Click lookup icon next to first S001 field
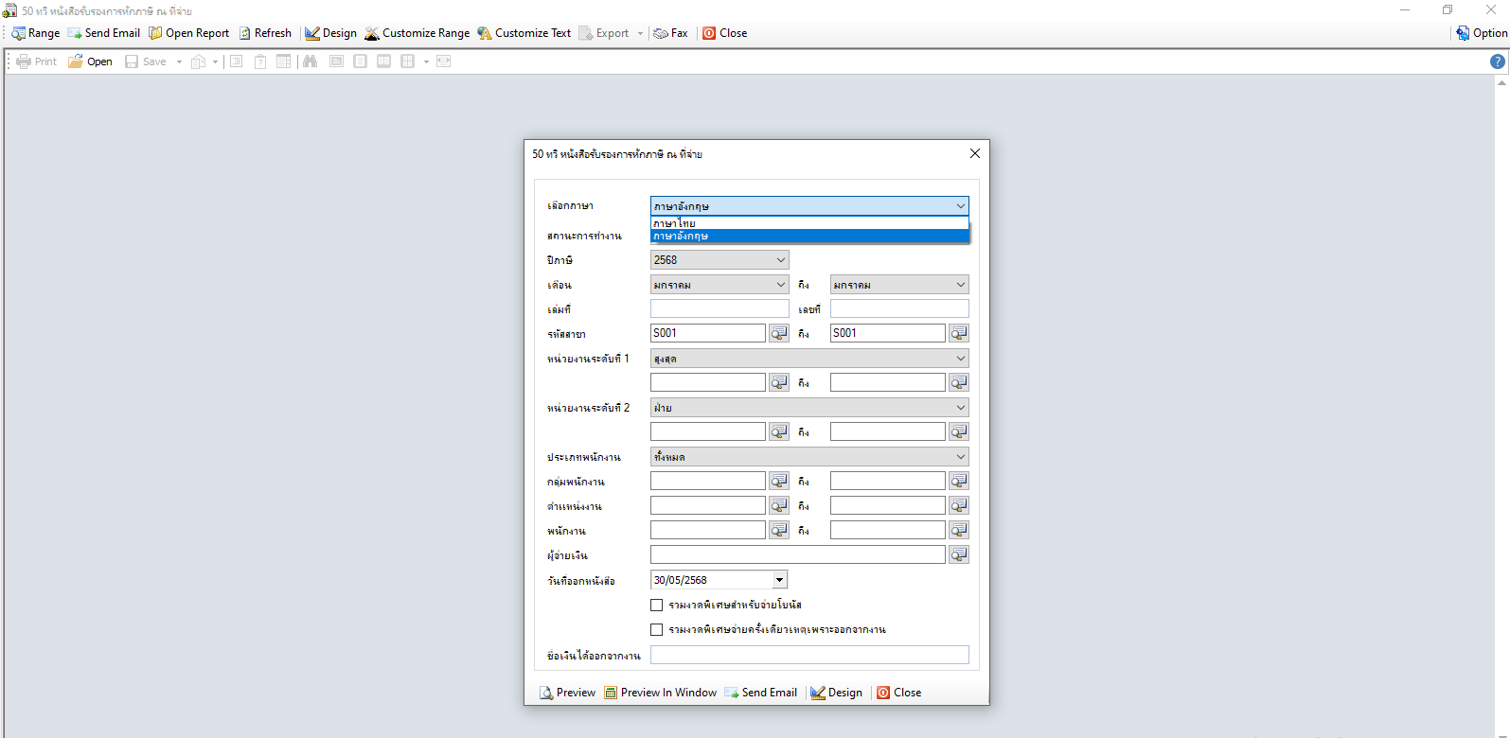 778,333
